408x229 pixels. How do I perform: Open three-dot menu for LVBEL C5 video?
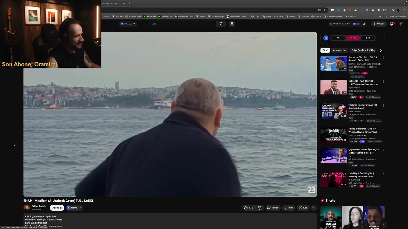[383, 81]
